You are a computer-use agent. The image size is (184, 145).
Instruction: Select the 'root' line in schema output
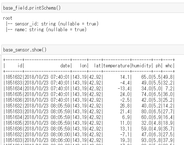tap(8, 18)
